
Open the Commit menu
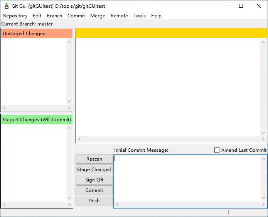(x=76, y=16)
